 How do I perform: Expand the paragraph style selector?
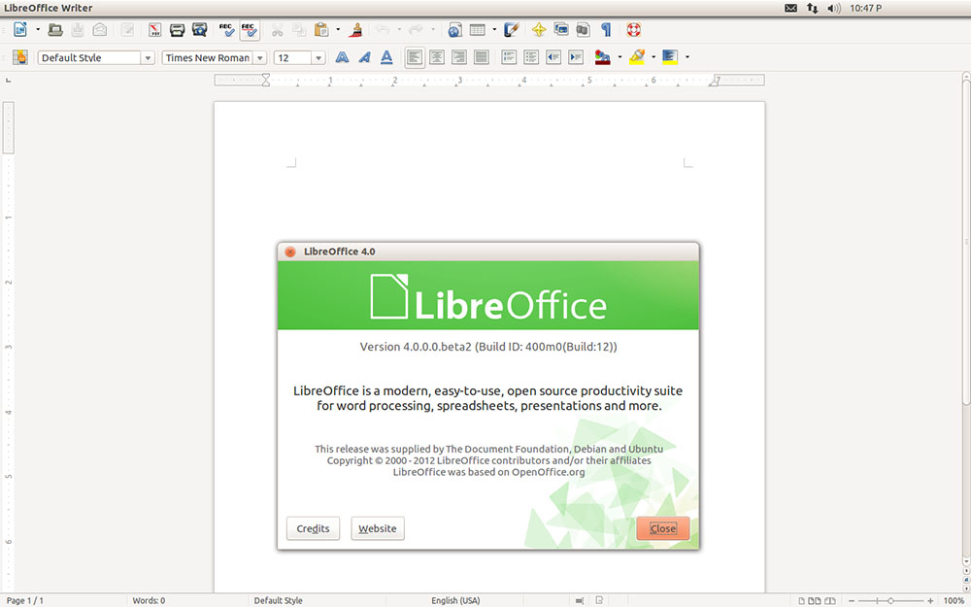coord(147,57)
